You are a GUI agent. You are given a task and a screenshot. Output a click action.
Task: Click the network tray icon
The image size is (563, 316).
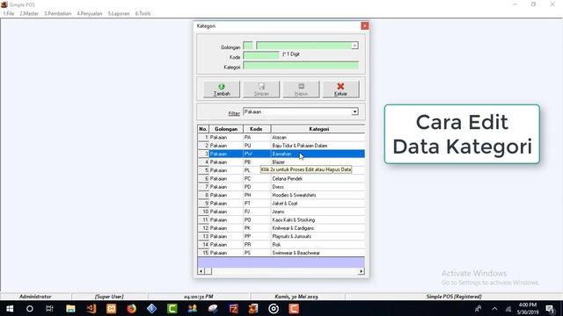508,308
